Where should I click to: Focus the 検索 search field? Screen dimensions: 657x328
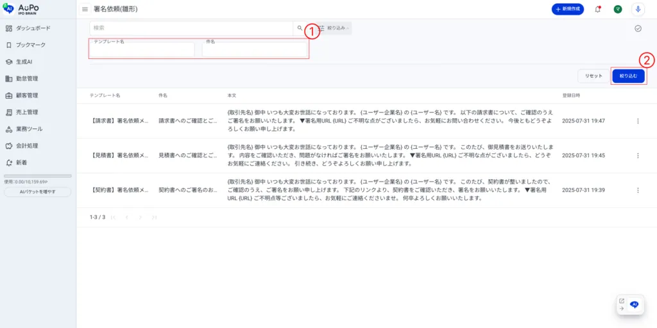(x=191, y=28)
